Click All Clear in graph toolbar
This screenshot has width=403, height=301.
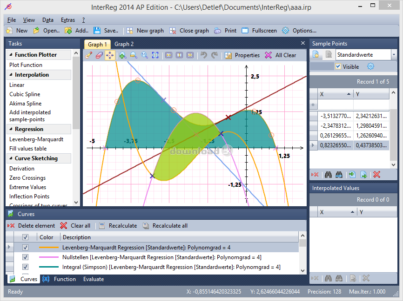tap(281, 55)
